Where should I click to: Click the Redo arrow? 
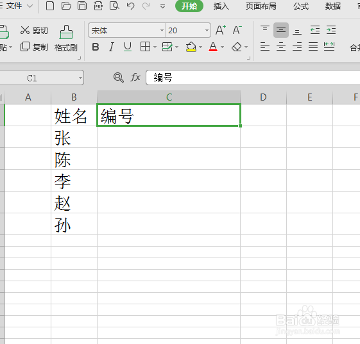[x=146, y=6]
